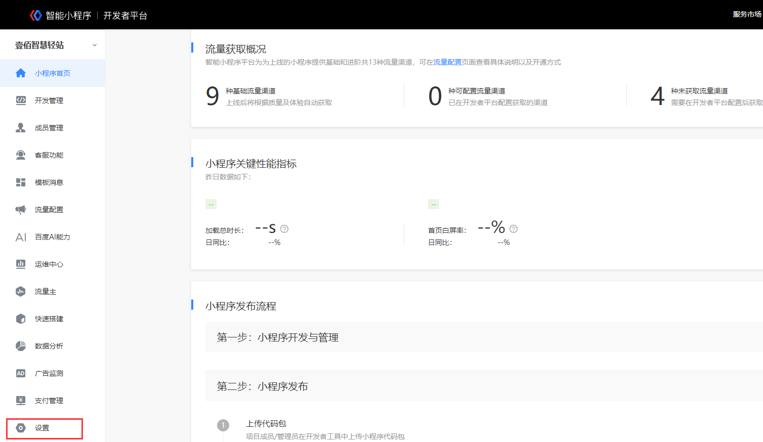The width and height of the screenshot is (763, 442).
Task: Click help icon next to 加载总时长
Action: [x=284, y=229]
